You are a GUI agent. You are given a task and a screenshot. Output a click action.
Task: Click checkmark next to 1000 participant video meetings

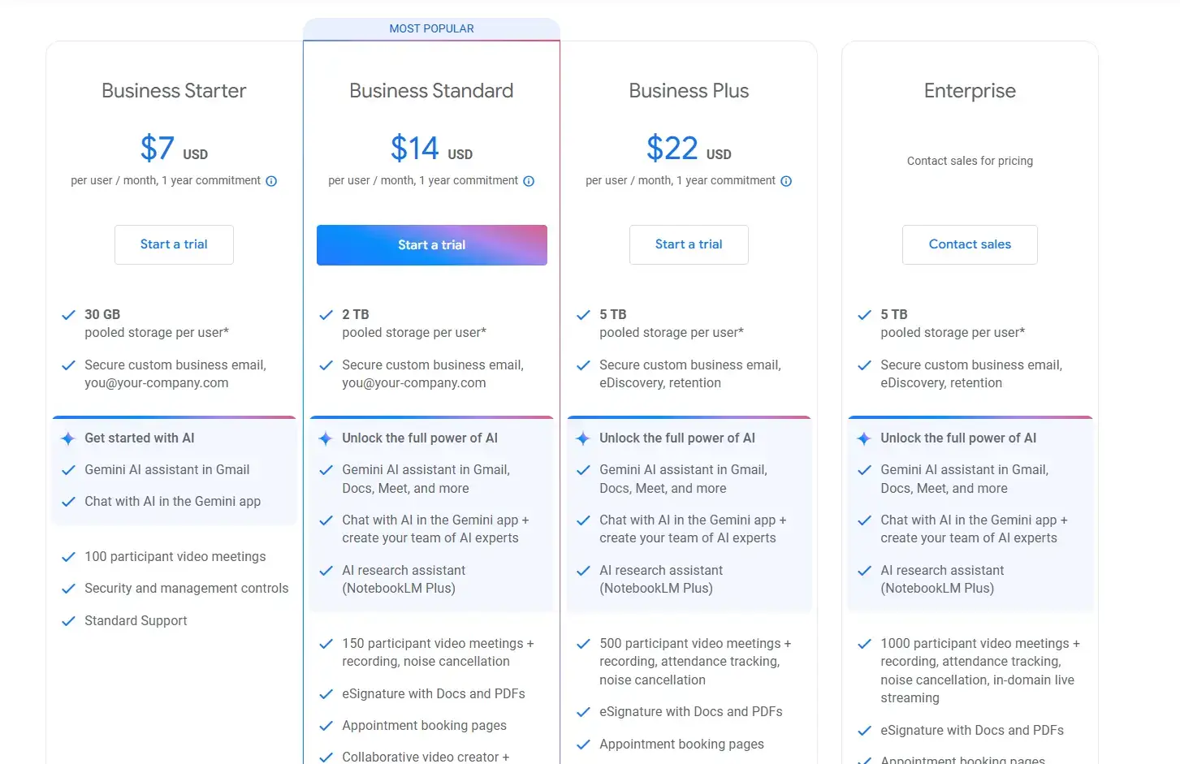point(865,644)
